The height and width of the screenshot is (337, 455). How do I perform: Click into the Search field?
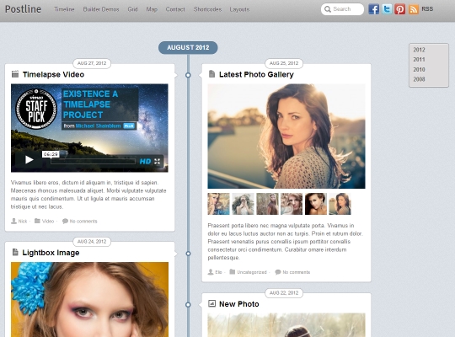[342, 9]
